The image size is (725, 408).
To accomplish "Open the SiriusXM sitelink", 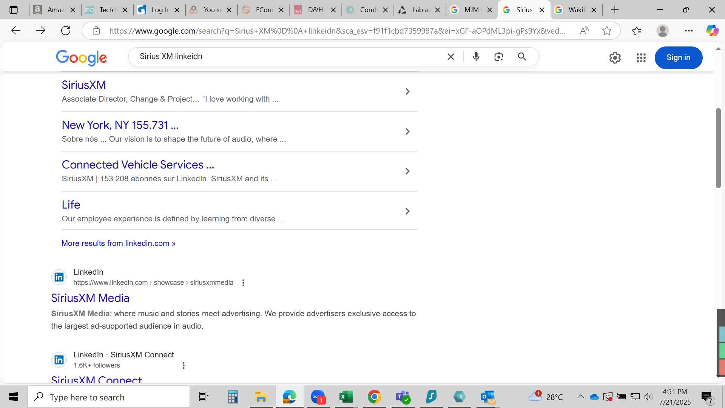I will click(84, 85).
